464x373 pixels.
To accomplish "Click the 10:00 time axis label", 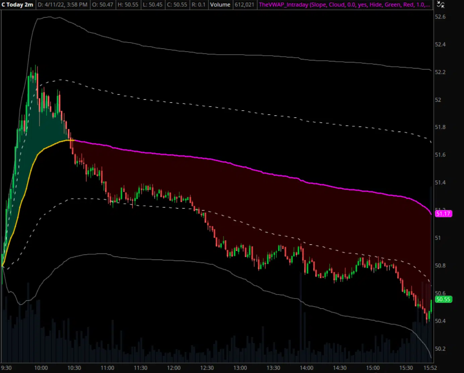I will [x=41, y=368].
